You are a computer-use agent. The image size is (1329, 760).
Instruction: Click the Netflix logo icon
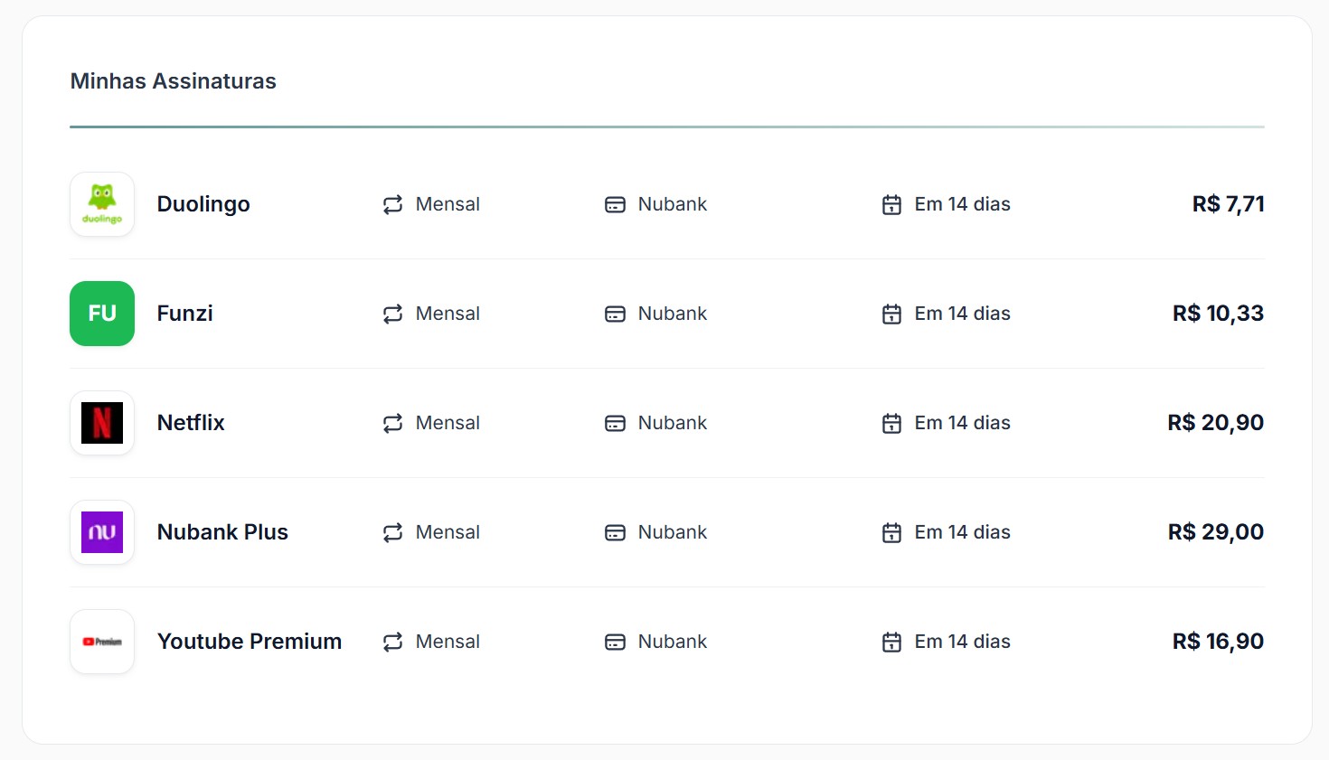pyautogui.click(x=102, y=423)
